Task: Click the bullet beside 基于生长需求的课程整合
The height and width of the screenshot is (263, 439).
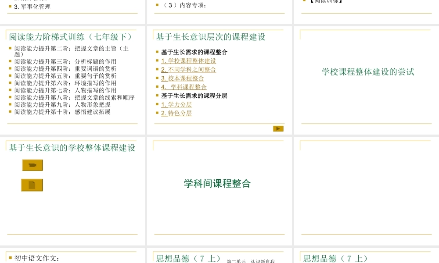Action: click(x=157, y=52)
